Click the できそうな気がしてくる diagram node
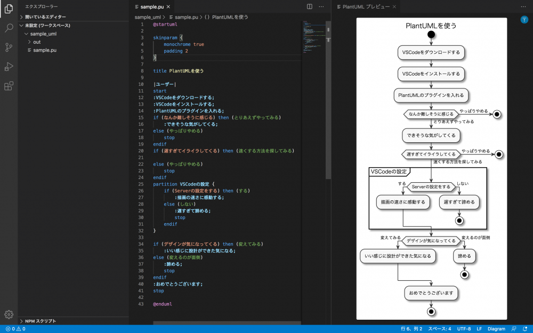 click(x=431, y=135)
